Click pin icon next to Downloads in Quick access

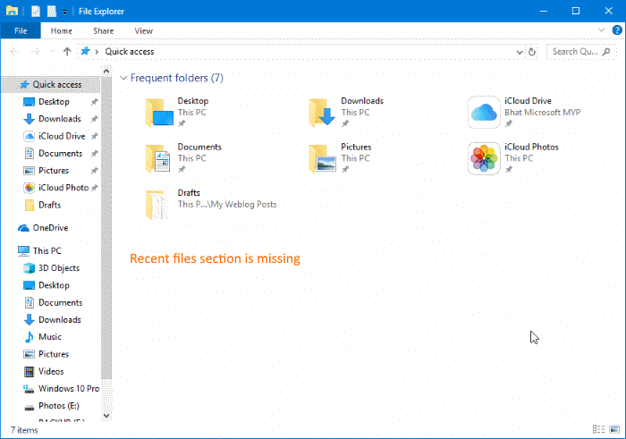click(94, 119)
